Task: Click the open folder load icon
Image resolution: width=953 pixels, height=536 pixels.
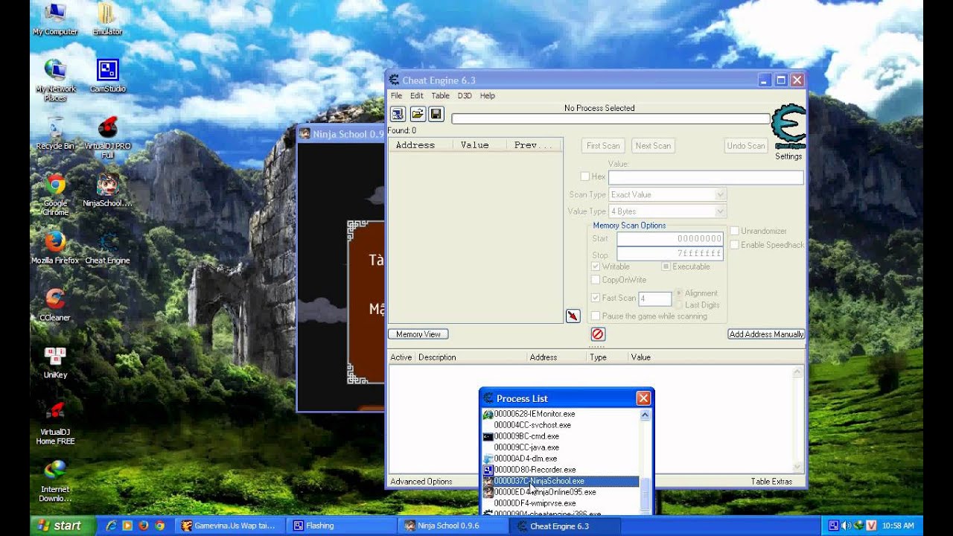Action: click(x=417, y=114)
